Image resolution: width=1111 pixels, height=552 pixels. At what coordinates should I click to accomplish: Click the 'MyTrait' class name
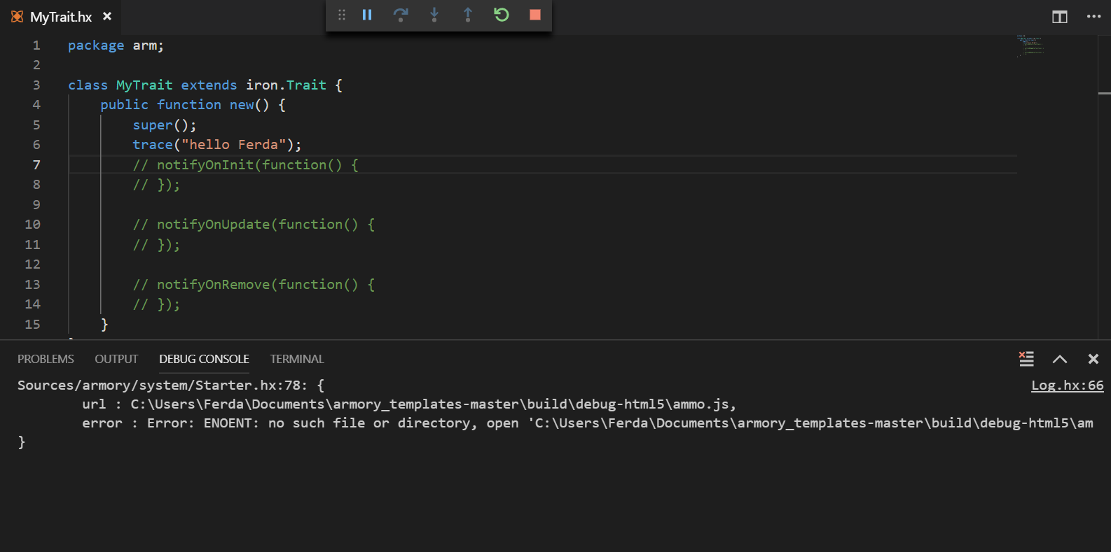click(x=144, y=85)
